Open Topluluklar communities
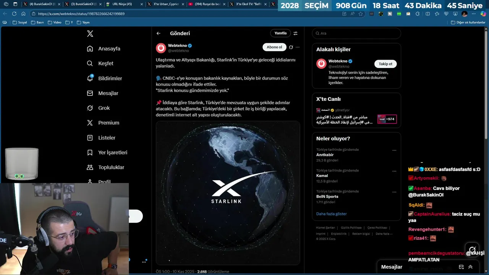The image size is (489, 275). pos(105,167)
